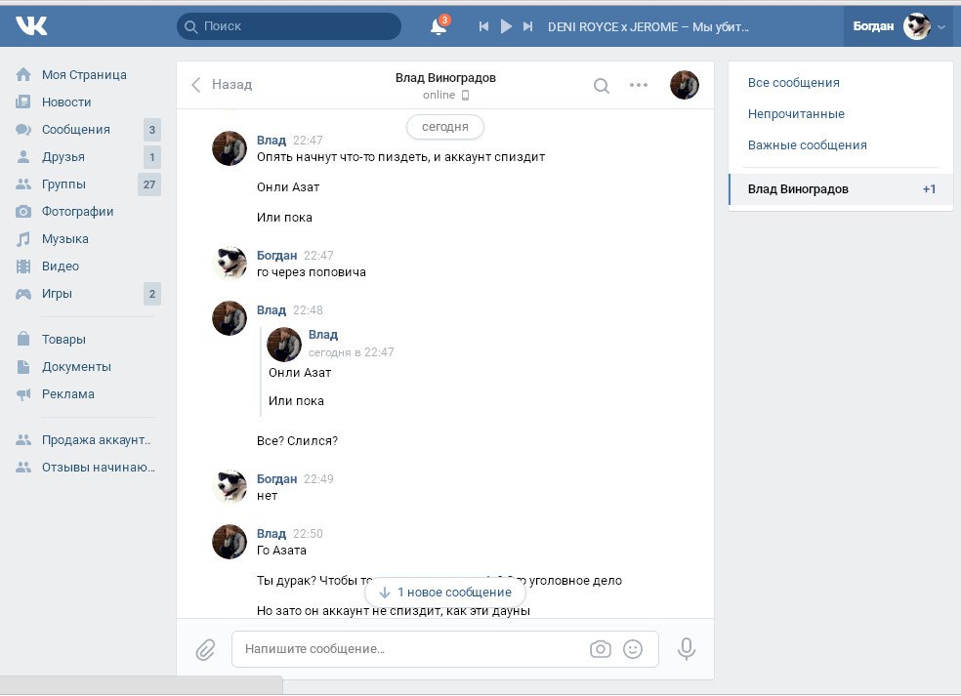Search within this conversation
This screenshot has height=696, width=961.
coord(602,86)
